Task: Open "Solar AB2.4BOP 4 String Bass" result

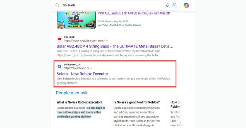Action: (115, 46)
